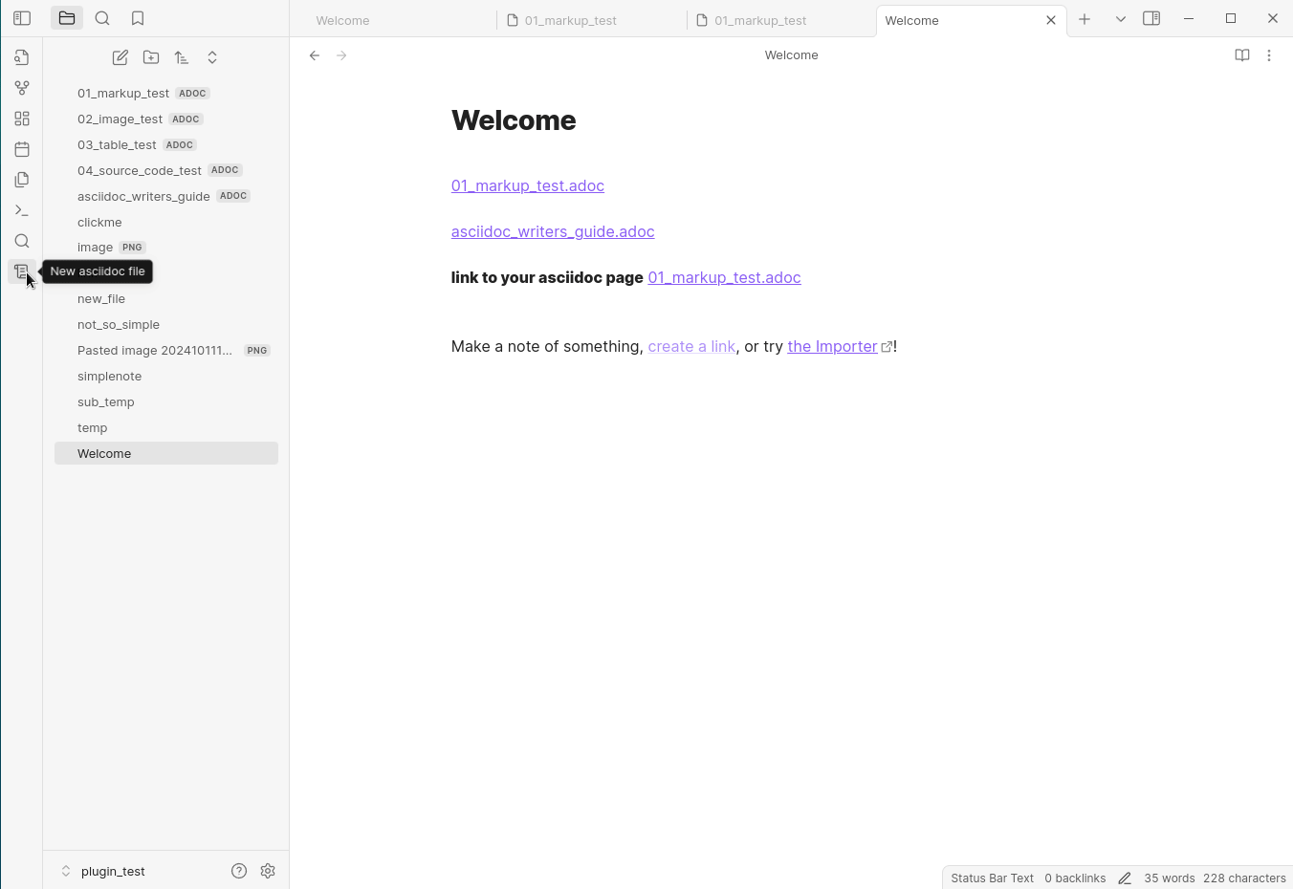Collapse all folders in the explorer
The height and width of the screenshot is (889, 1293).
(212, 57)
